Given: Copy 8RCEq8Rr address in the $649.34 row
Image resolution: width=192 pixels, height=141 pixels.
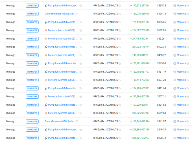Looking at the screenshot, I should click(120, 130).
